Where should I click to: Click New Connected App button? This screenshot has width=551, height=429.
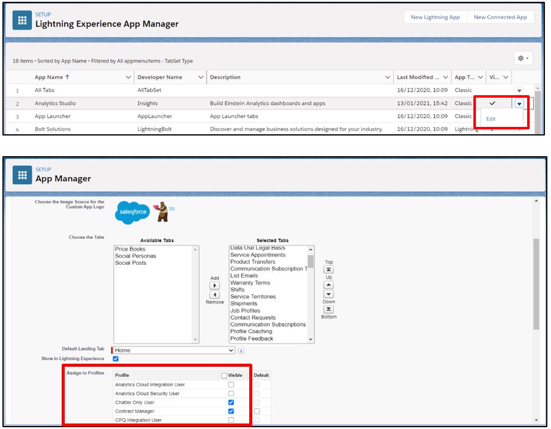[x=500, y=17]
